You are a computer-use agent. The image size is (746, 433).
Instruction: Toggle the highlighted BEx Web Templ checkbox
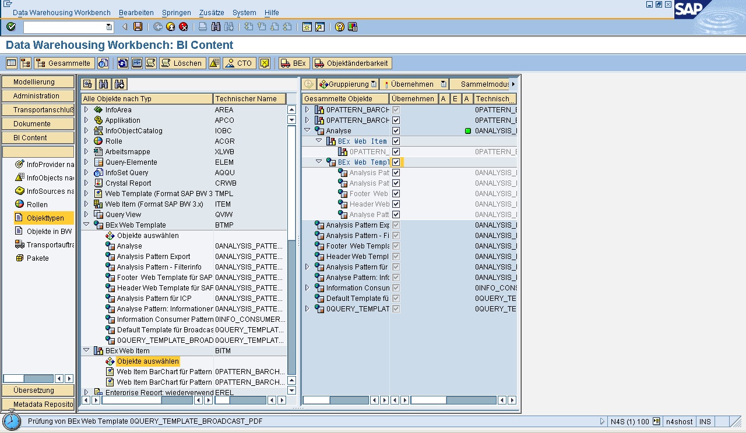pyautogui.click(x=396, y=162)
